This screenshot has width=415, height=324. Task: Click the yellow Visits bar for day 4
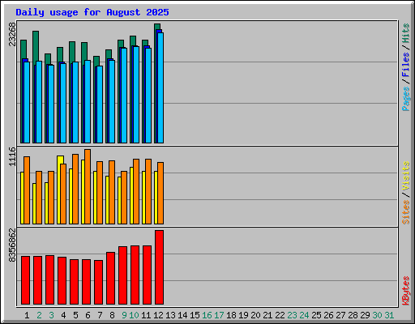(59, 190)
